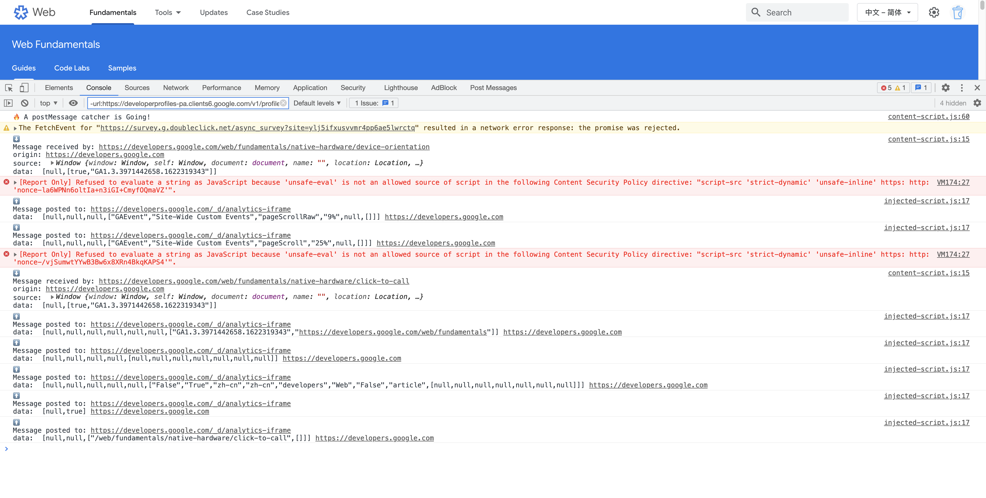Expand the FetchEvent warning message
This screenshot has height=498, width=986.
coord(15,128)
